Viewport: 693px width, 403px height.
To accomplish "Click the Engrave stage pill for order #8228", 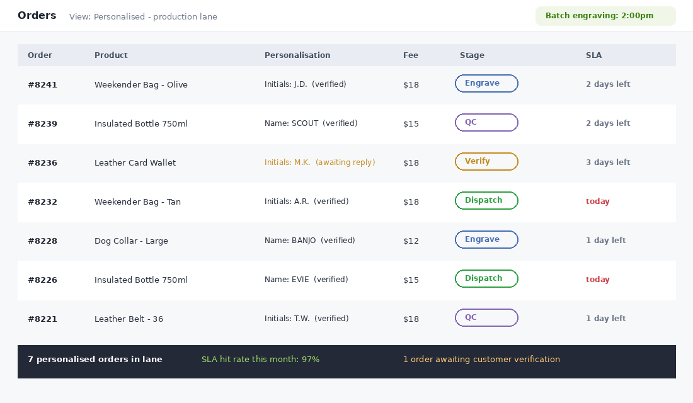I will point(486,239).
